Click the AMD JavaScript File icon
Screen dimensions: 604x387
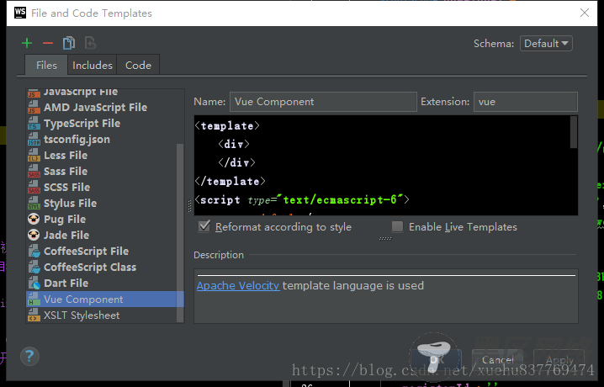(x=34, y=108)
